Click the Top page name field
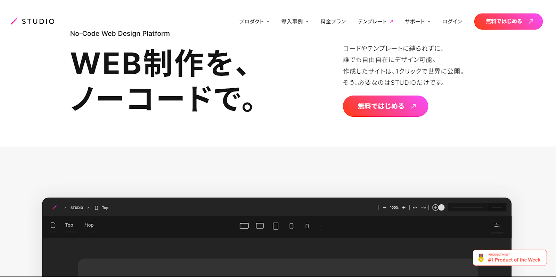Viewport: 556px width, 277px height. tap(69, 225)
